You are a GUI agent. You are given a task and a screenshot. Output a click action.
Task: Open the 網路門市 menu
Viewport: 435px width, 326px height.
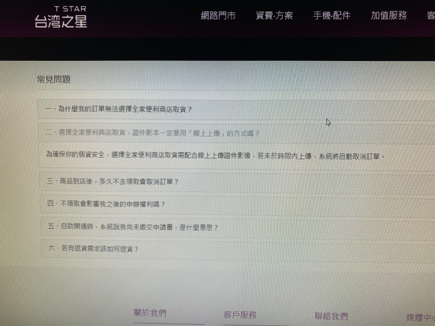click(218, 16)
